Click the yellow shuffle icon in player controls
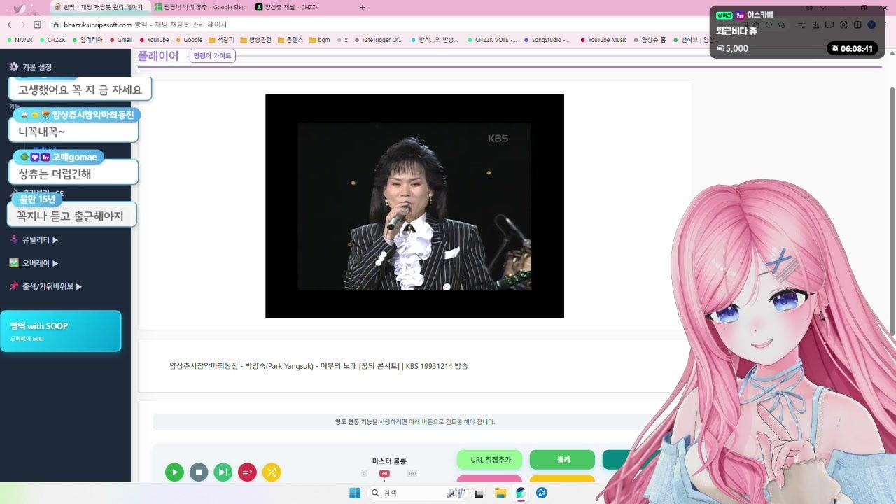896x504 pixels. (x=272, y=472)
